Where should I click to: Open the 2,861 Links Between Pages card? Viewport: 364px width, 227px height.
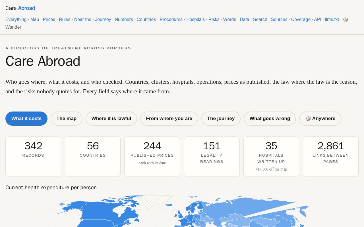pos(331,157)
